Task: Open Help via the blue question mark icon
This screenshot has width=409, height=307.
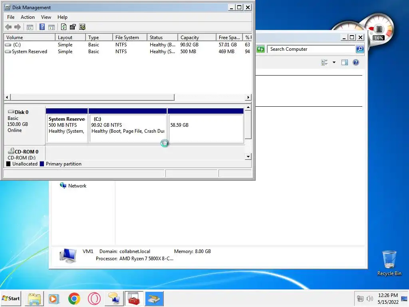Action: (42, 27)
